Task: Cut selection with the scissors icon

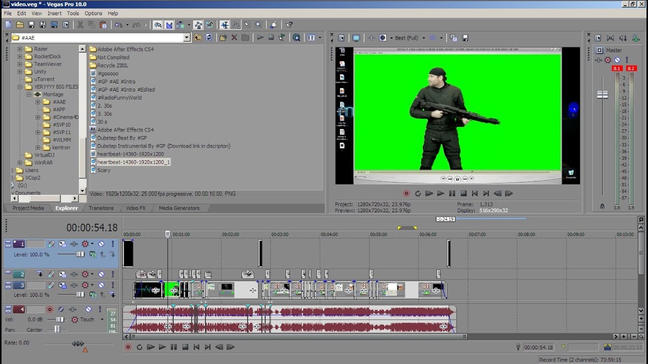Action: [80, 24]
